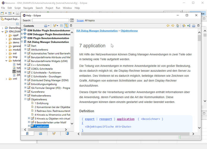Expand the DemoShop project in Project Explorer
Screen dimensions: 207x149
(3, 28)
